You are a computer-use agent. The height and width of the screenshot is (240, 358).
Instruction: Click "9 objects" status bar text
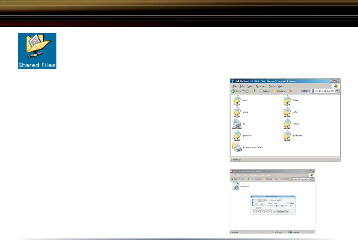click(236, 159)
